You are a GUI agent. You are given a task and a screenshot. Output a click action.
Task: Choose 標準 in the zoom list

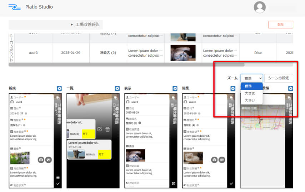coord(250,86)
